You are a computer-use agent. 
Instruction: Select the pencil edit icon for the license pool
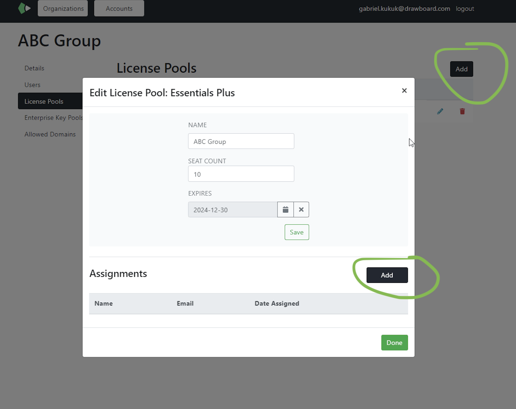440,111
